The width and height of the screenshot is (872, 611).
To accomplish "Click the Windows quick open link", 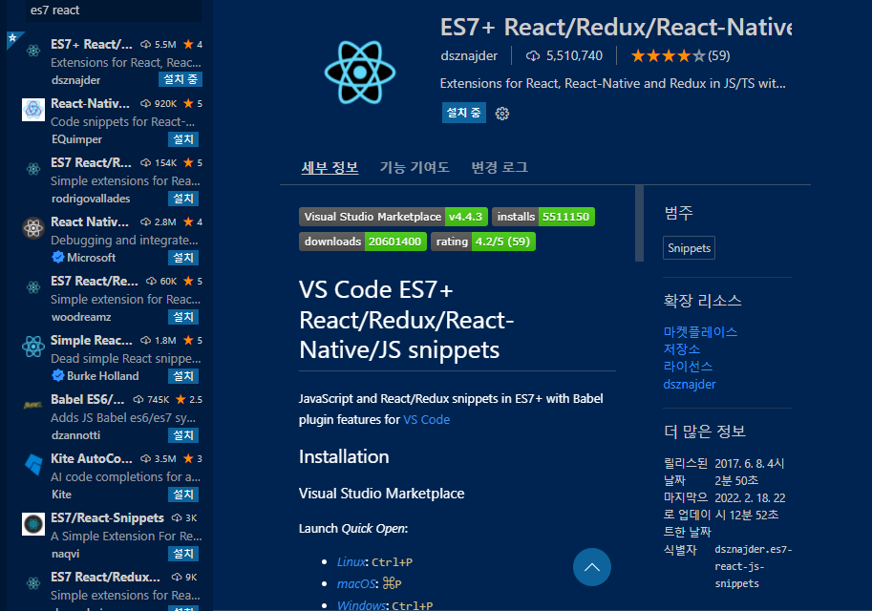I will coord(361,605).
